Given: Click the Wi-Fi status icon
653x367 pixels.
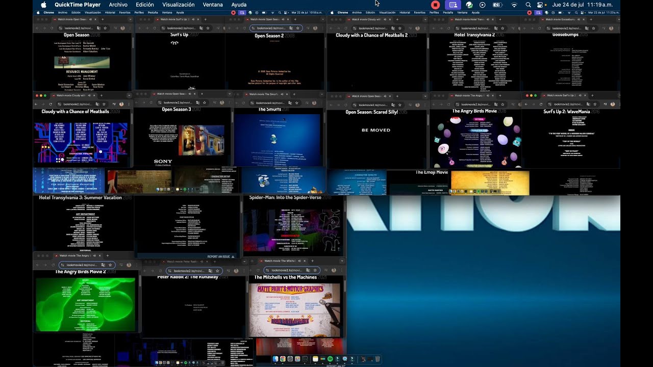Looking at the screenshot, I should point(514,5).
